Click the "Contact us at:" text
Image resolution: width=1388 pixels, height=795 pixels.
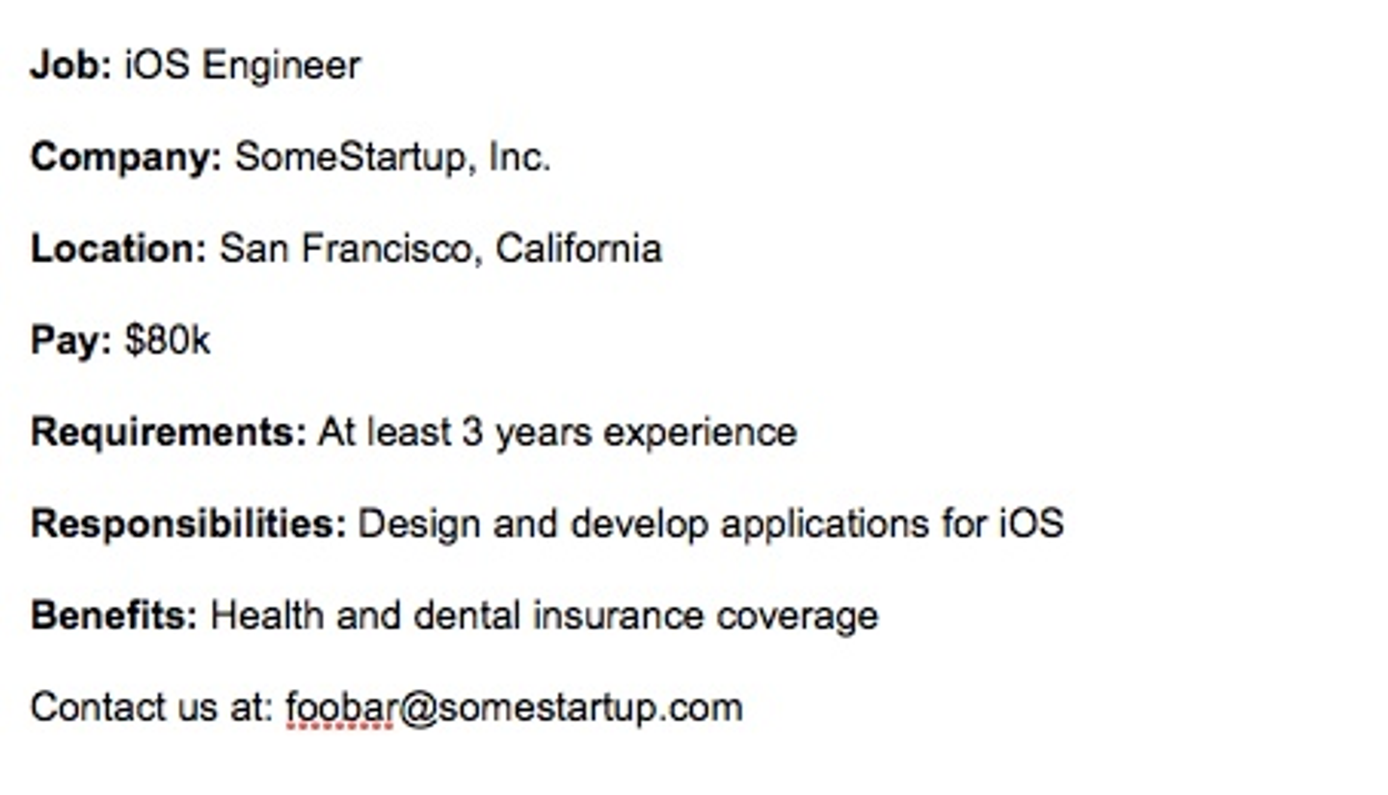(152, 707)
